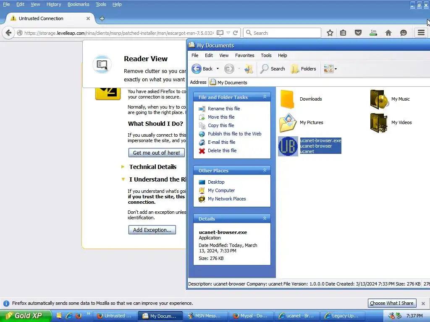Open My Computer from Other Places
The image size is (430, 322).
coord(221,190)
